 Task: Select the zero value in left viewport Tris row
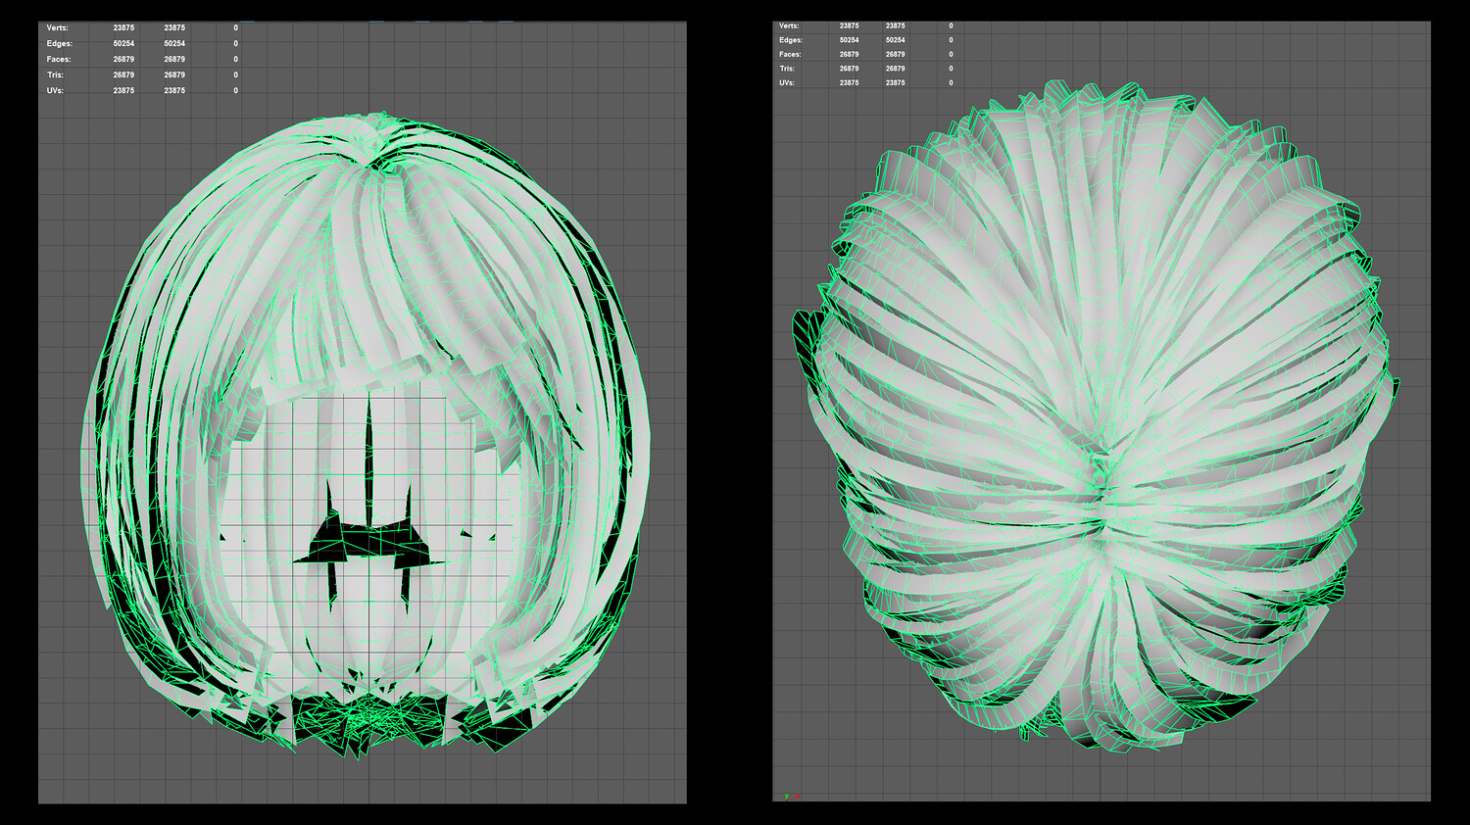pyautogui.click(x=235, y=74)
